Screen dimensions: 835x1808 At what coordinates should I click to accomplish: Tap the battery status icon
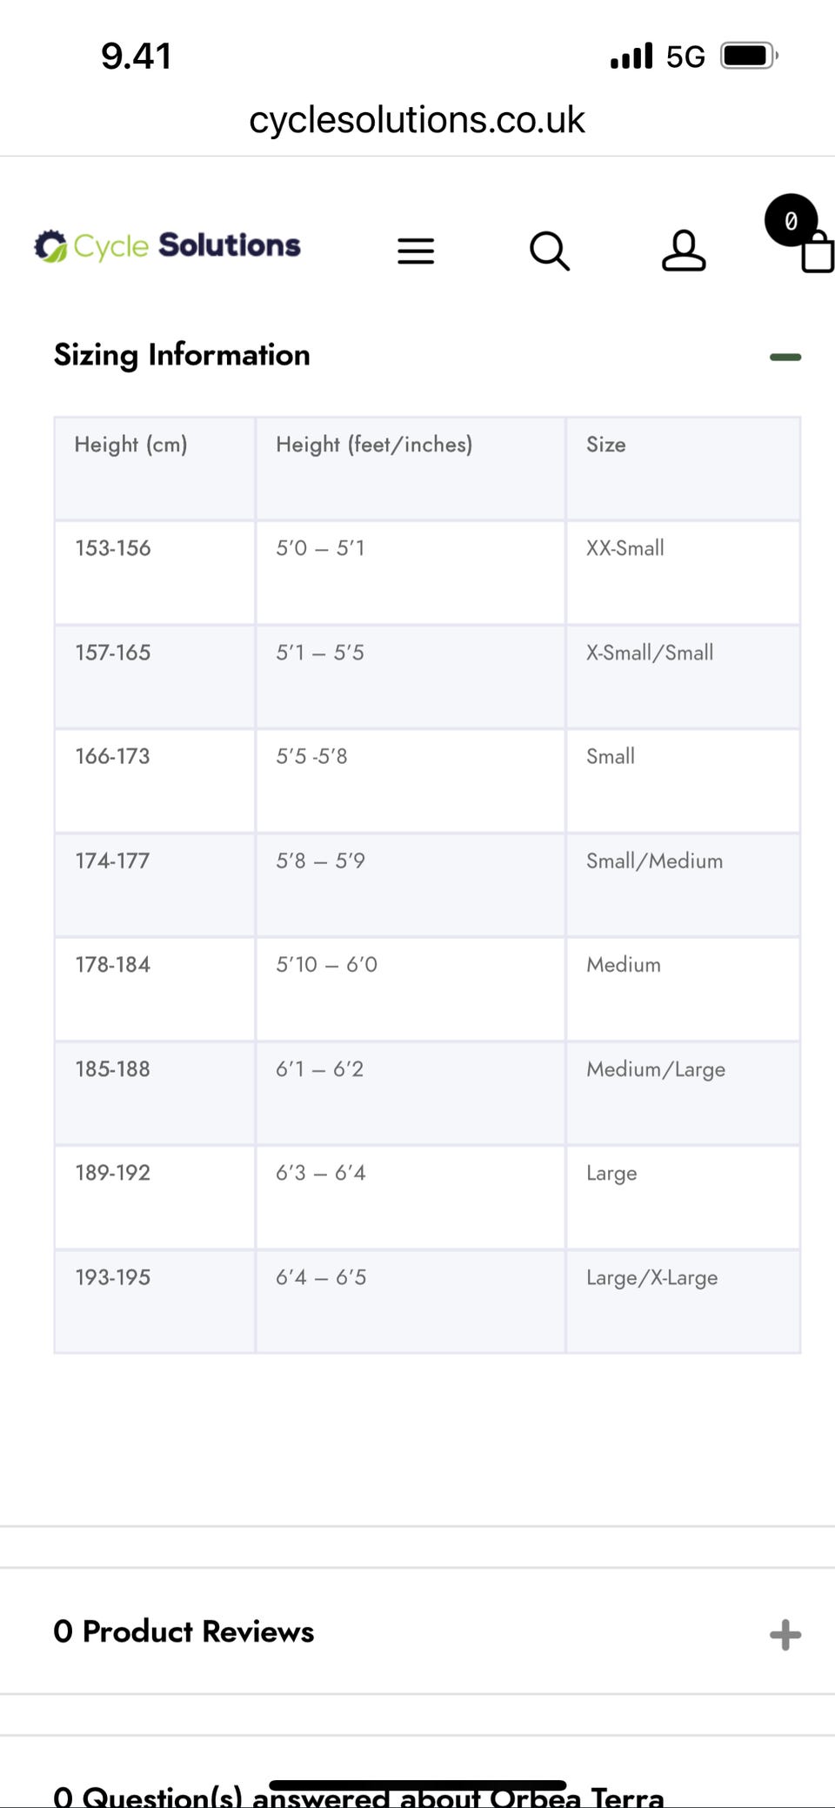point(748,57)
